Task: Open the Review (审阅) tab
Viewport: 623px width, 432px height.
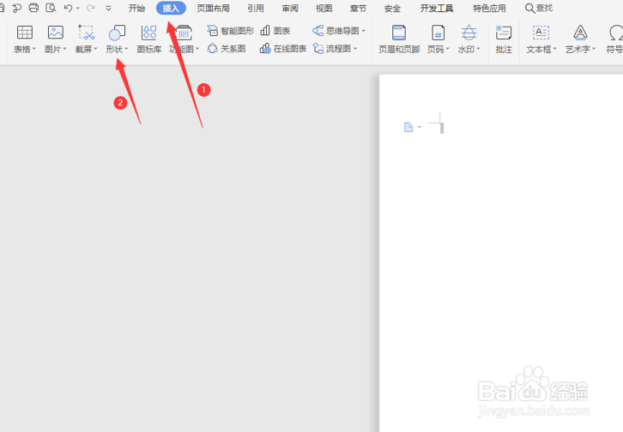Action: click(290, 8)
